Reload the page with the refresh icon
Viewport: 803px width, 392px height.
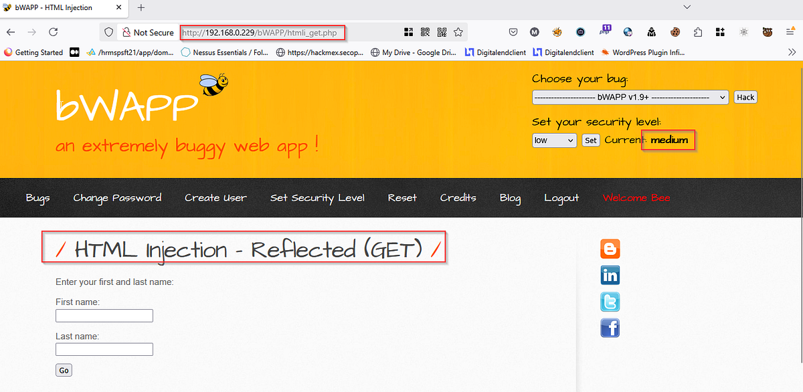pos(53,31)
